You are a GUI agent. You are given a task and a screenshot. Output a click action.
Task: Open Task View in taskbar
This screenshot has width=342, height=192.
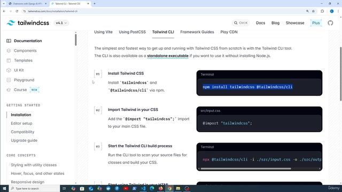click(64, 188)
